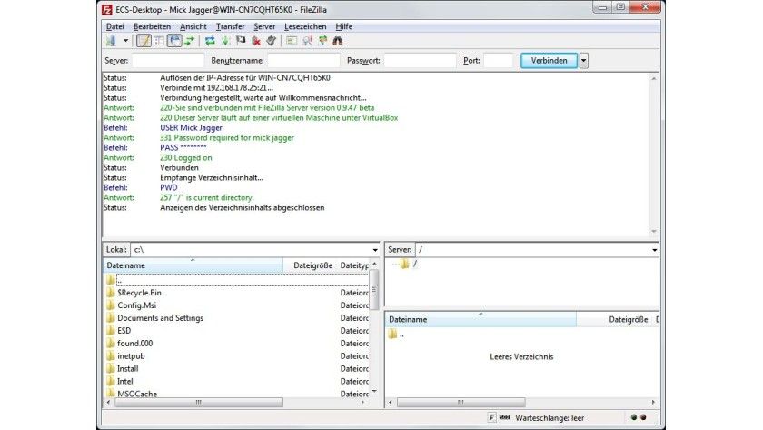The width and height of the screenshot is (763, 430).
Task: Open the Server menu
Action: [x=264, y=26]
